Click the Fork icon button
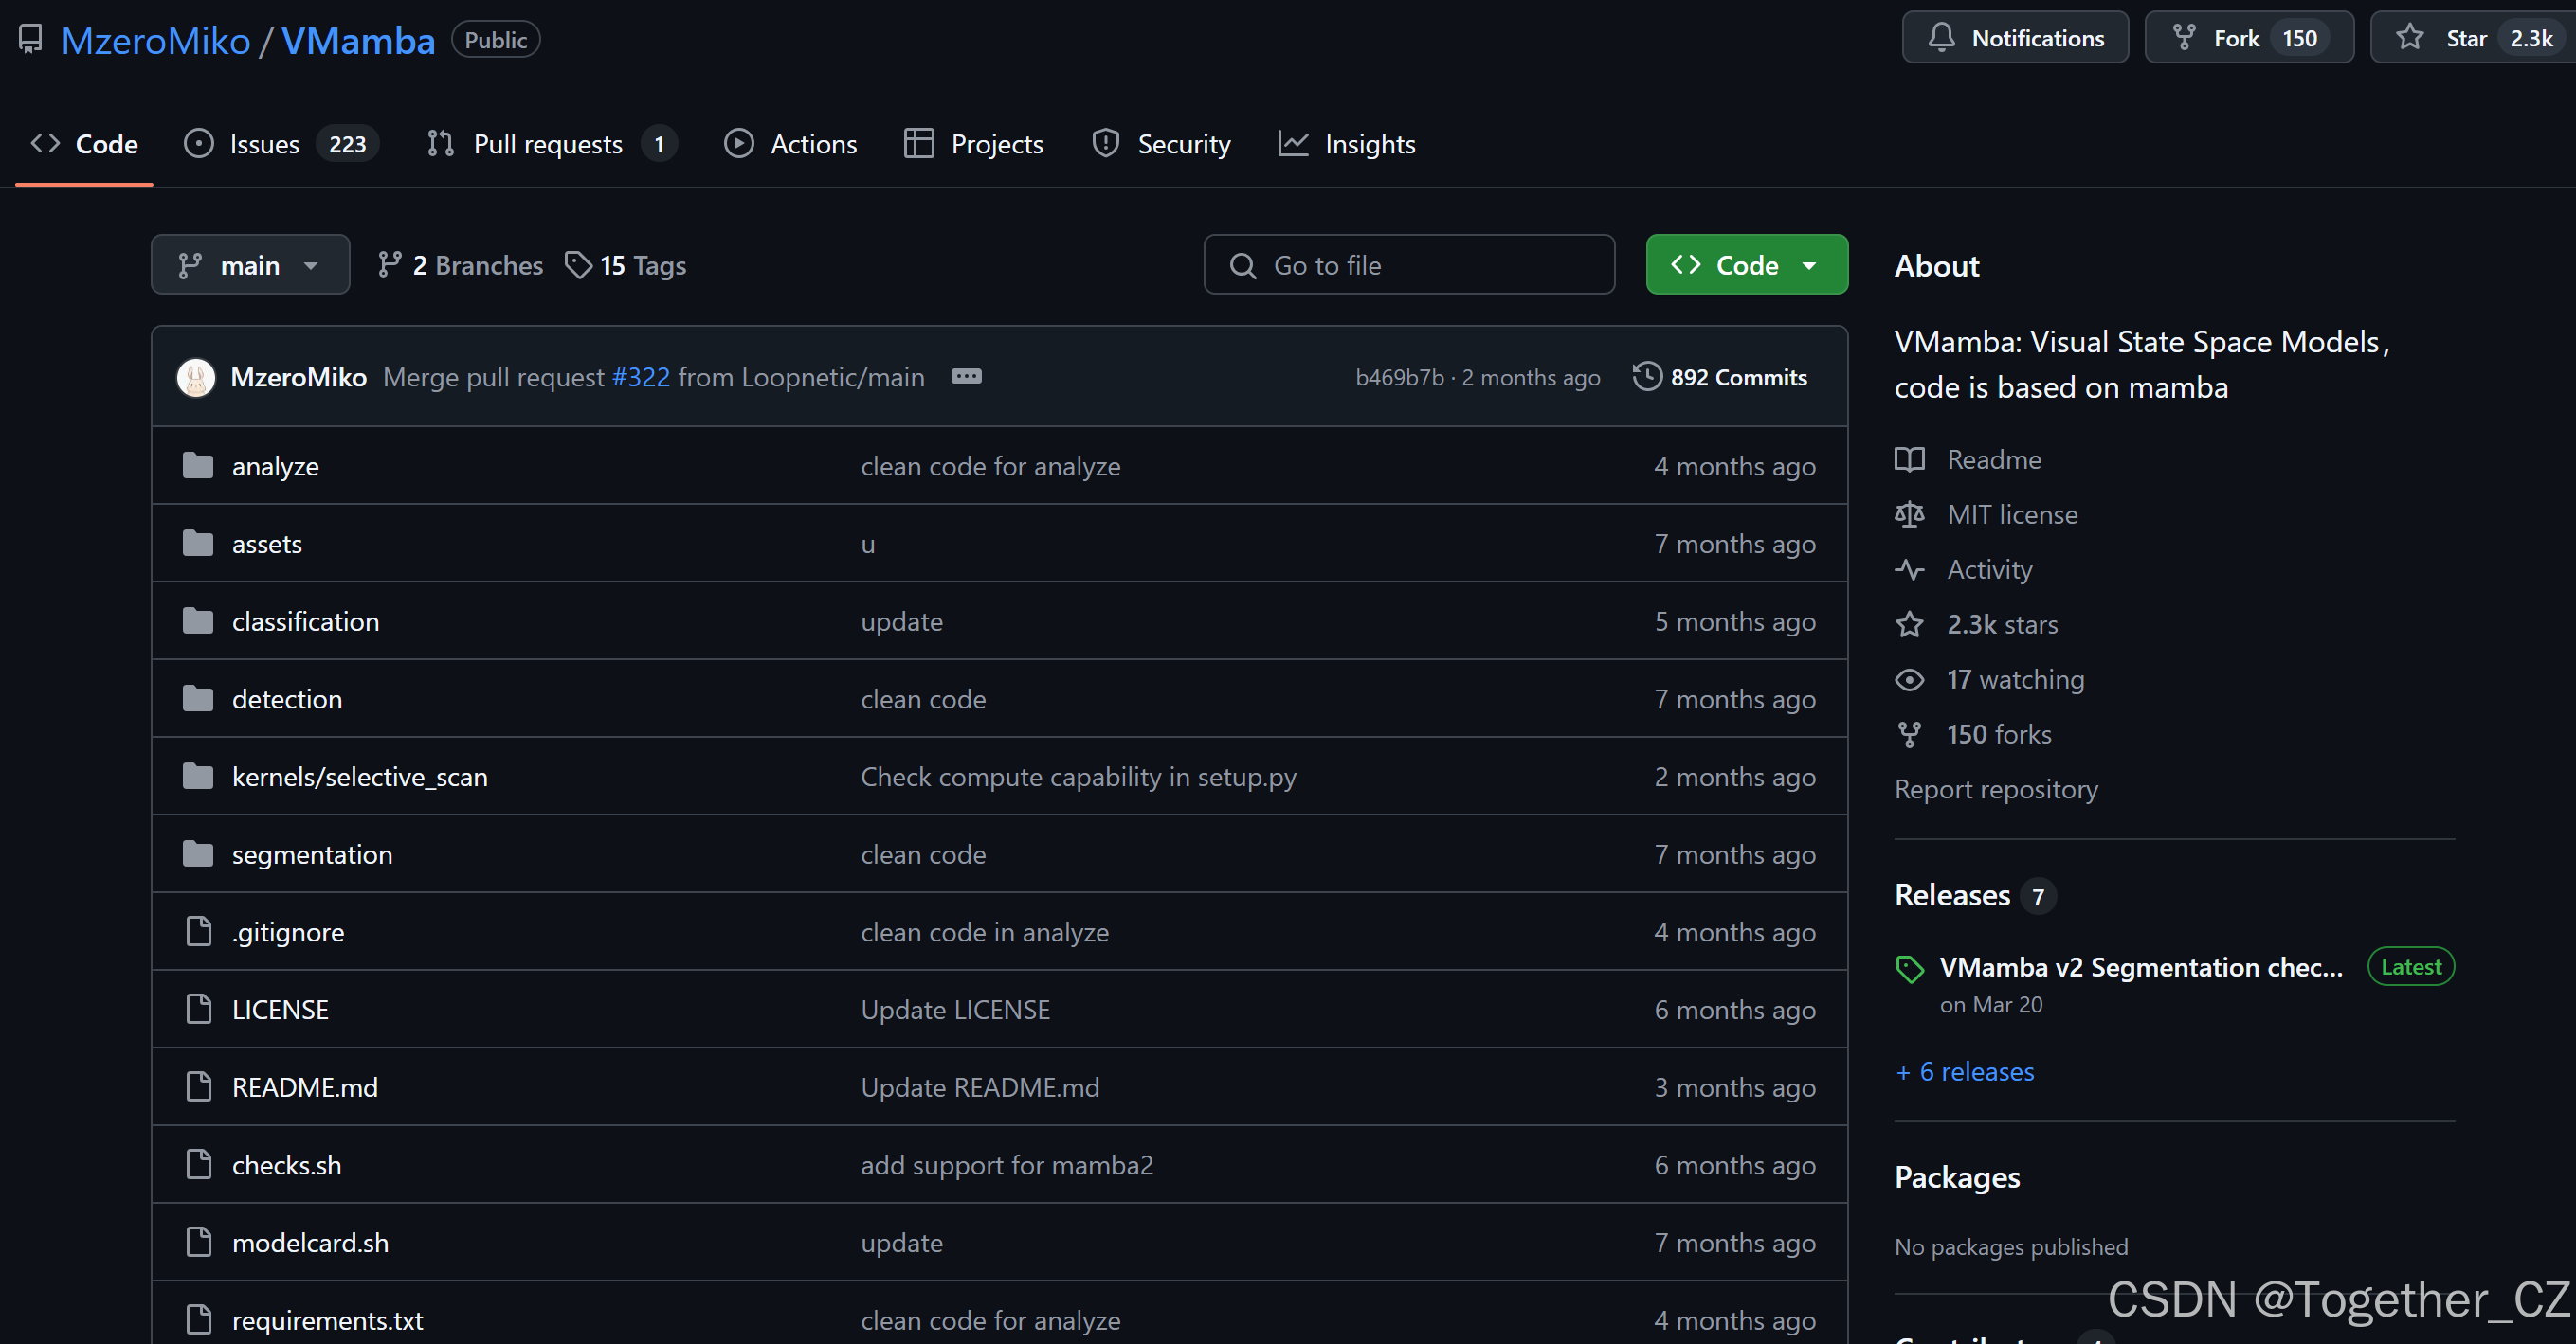 (x=2185, y=38)
